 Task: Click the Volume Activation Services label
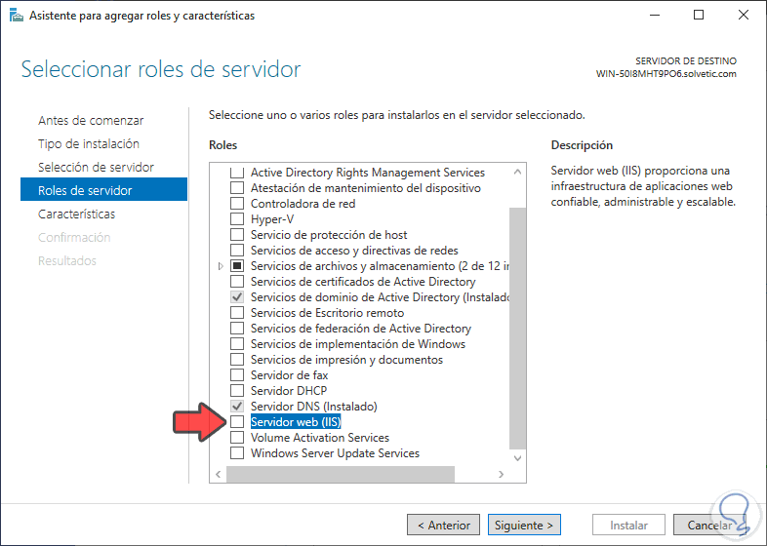tap(320, 438)
